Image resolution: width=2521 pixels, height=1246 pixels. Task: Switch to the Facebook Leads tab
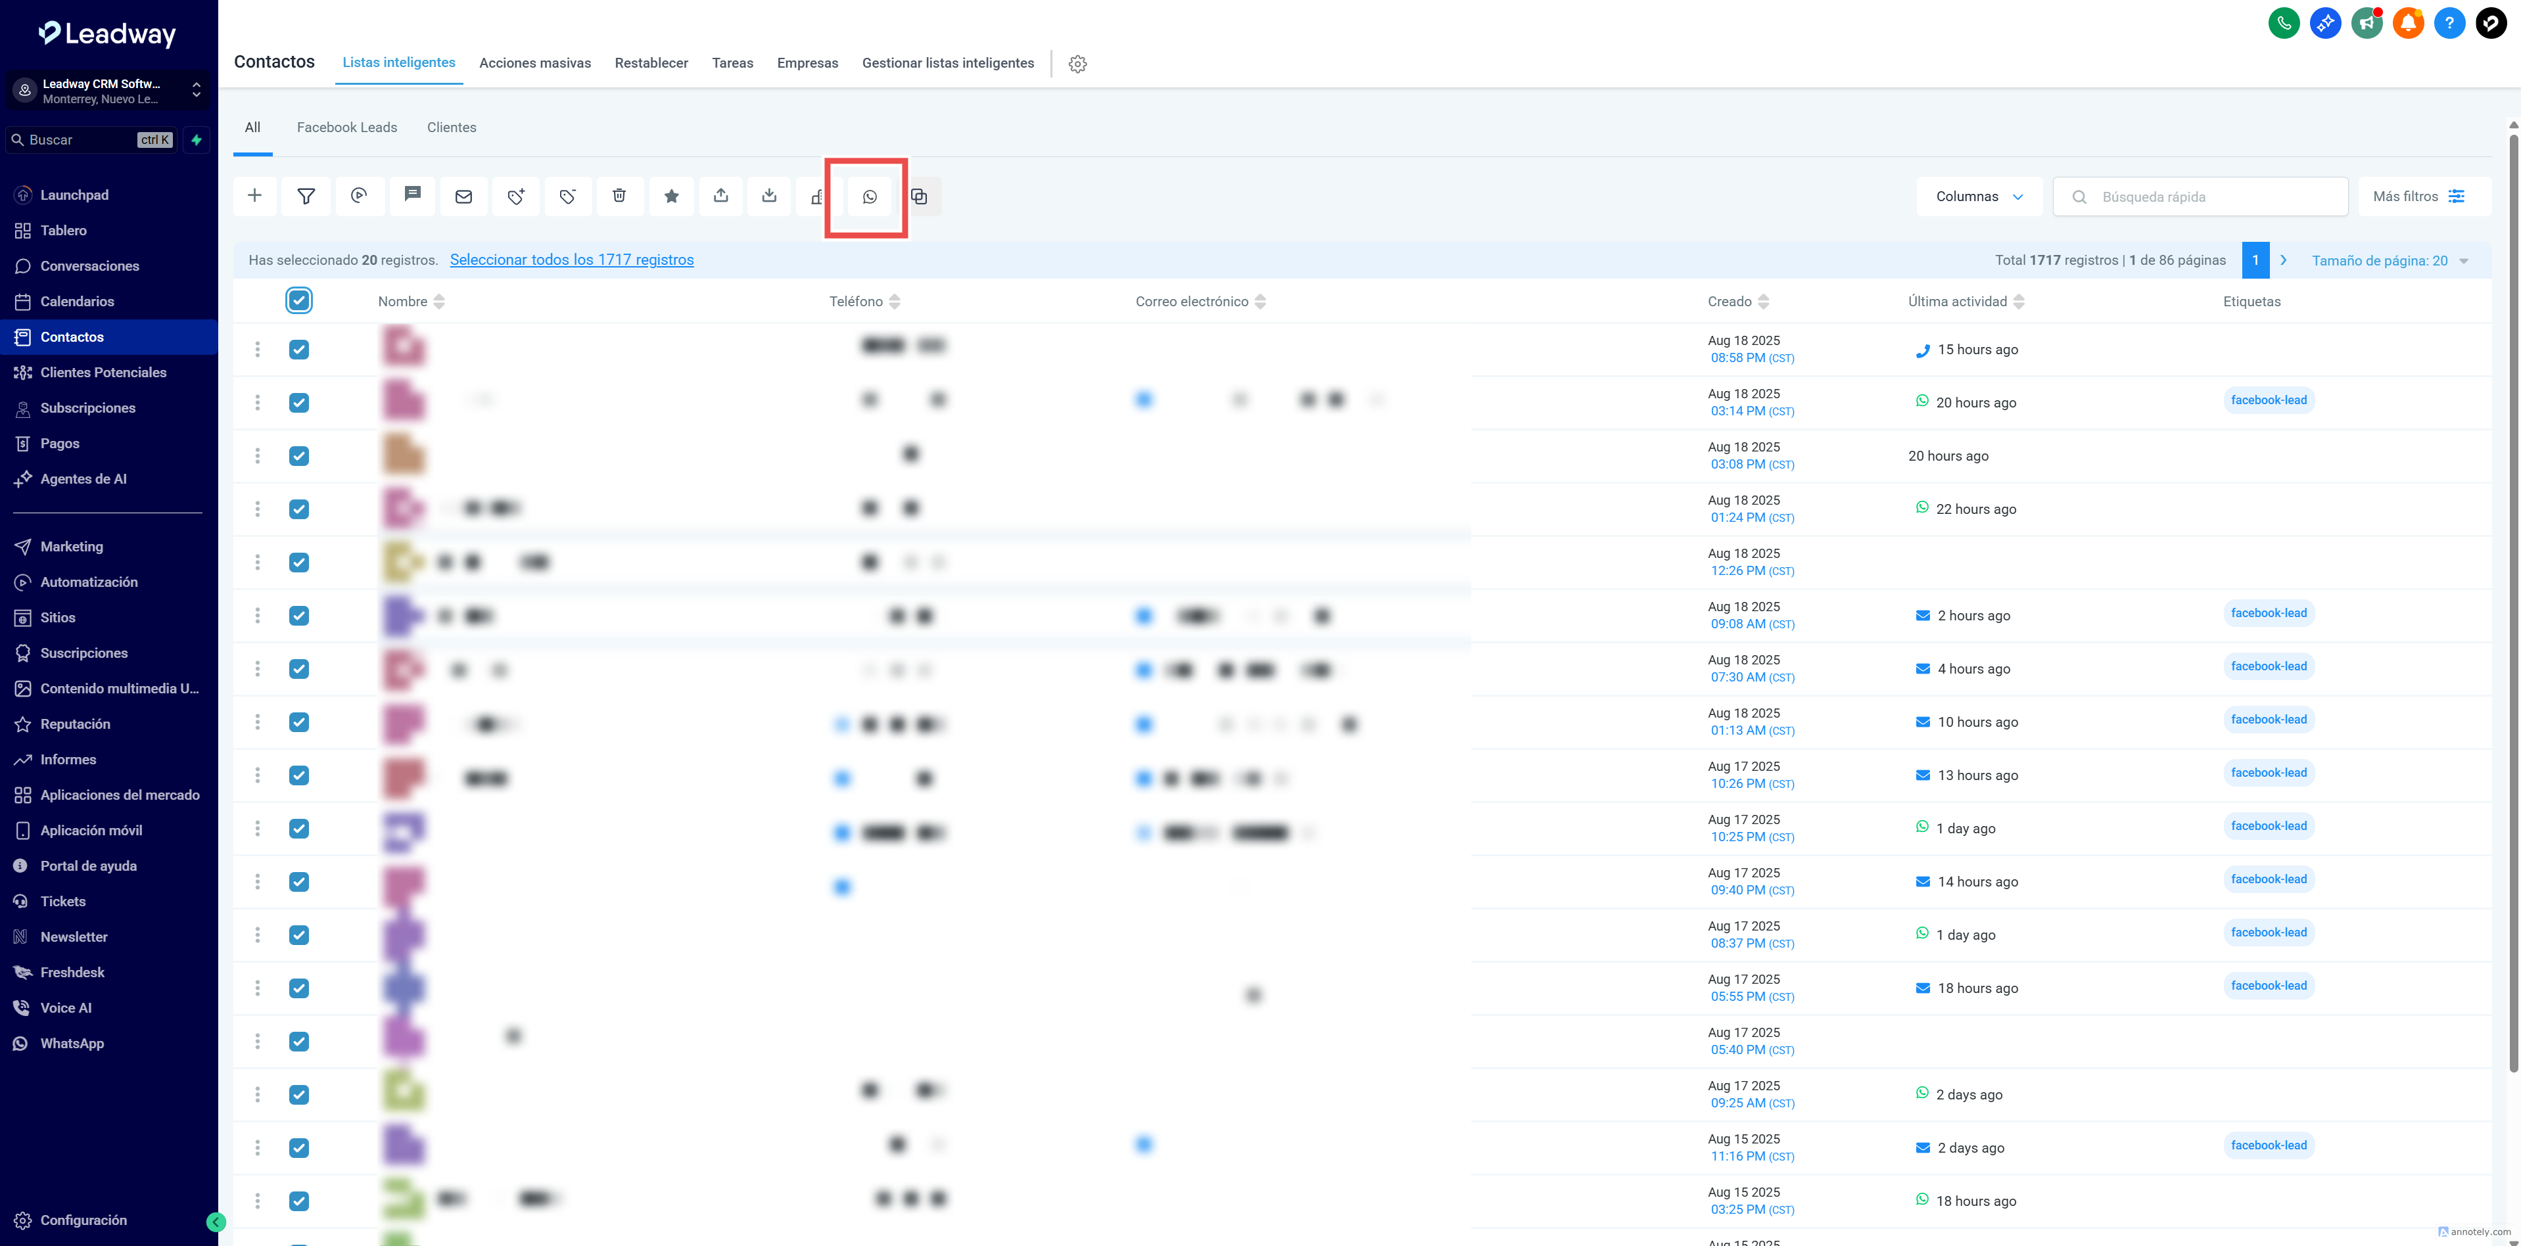tap(346, 127)
